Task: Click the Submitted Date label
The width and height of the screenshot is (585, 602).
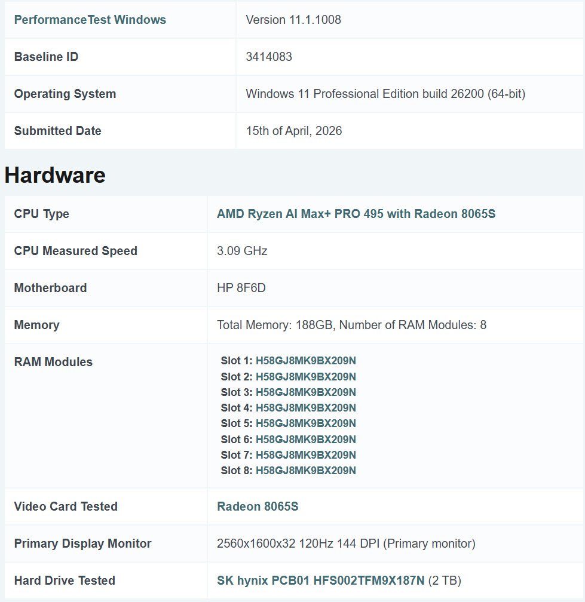Action: 57,131
